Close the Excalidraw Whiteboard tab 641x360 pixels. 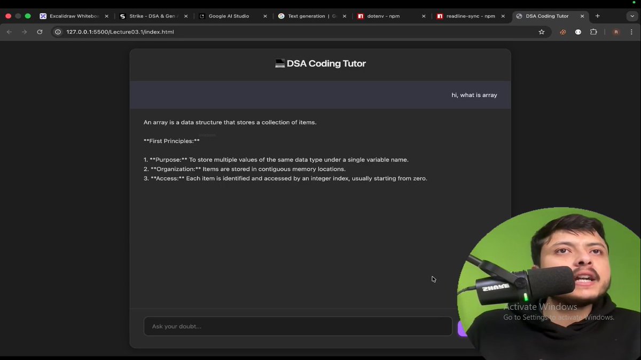point(106,16)
